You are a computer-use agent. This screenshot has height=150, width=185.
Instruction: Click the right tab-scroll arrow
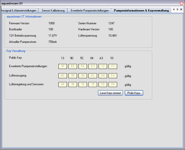pyautogui.click(x=178, y=9)
